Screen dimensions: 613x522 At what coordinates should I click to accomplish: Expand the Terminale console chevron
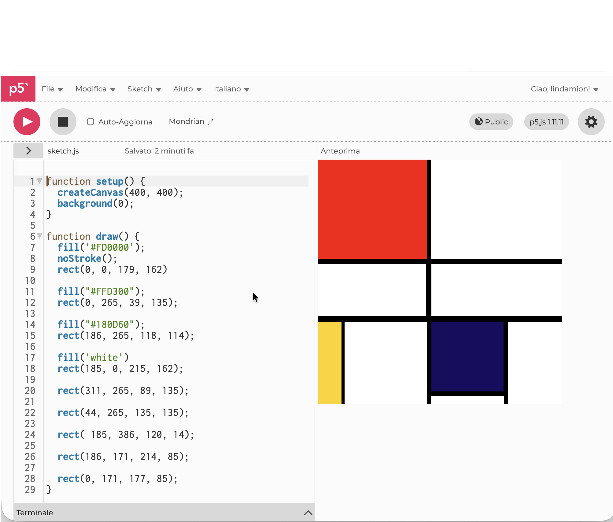(308, 513)
